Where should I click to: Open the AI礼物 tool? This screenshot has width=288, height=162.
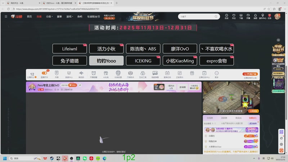106,75
